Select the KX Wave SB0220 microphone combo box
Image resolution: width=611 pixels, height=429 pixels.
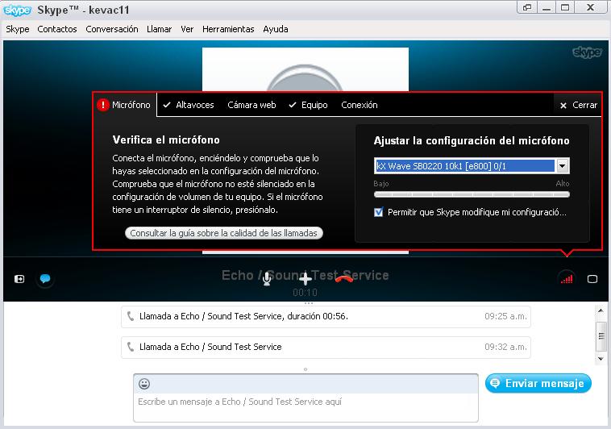(465, 166)
